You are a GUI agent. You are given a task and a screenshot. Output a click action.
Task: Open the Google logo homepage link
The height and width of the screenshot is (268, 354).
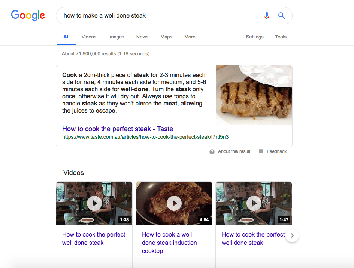[x=28, y=15]
